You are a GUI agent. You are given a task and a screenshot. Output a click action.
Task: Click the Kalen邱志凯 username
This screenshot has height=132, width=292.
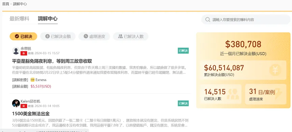30,101
